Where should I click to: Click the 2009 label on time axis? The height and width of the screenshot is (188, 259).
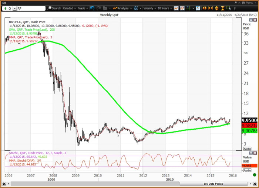pyautogui.click(x=75, y=176)
